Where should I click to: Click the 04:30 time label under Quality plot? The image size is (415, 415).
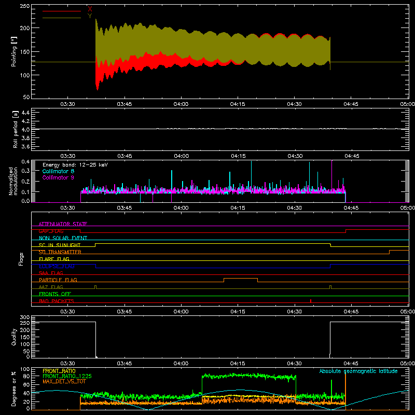tap(294, 364)
